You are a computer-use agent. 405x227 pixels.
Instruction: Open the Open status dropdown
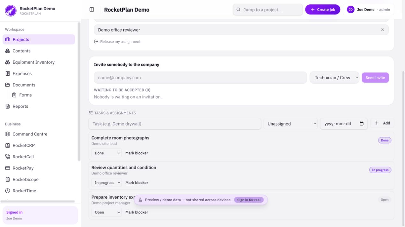[x=107, y=212]
